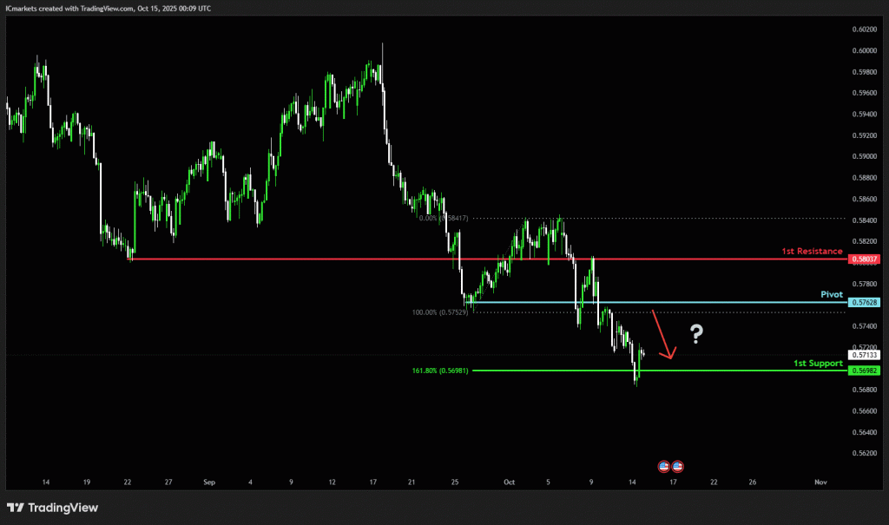Click the Oct label on the date axis
Image resolution: width=889 pixels, height=525 pixels.
[x=509, y=482]
